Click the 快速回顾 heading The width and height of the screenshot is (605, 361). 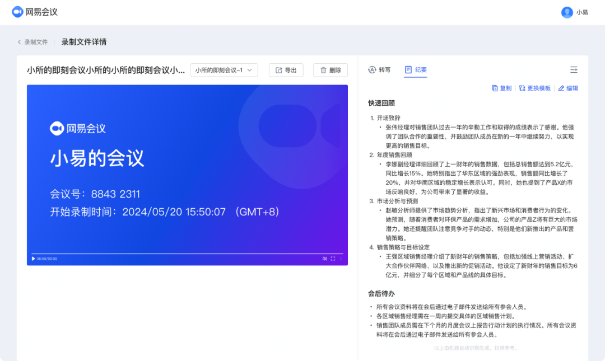pos(381,103)
